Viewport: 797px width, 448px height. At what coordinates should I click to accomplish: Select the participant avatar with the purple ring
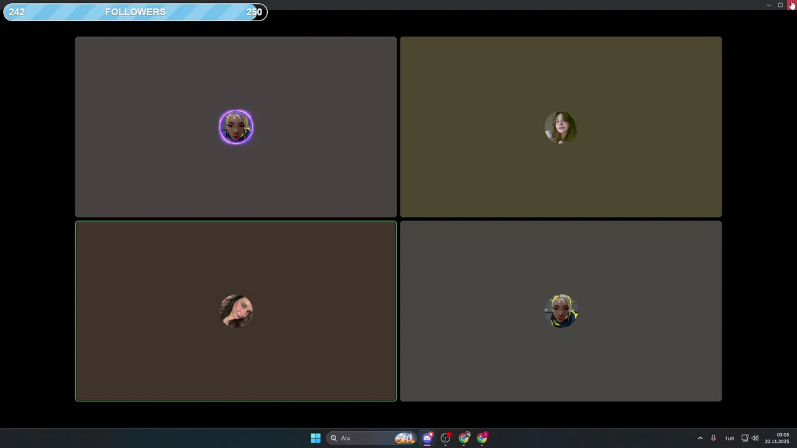pos(236,127)
